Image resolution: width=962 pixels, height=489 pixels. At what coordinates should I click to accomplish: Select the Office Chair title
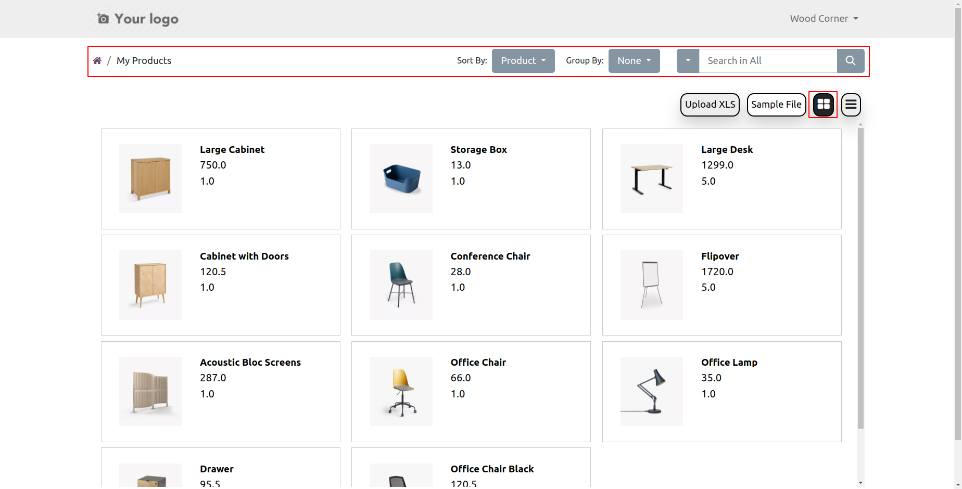478,363
